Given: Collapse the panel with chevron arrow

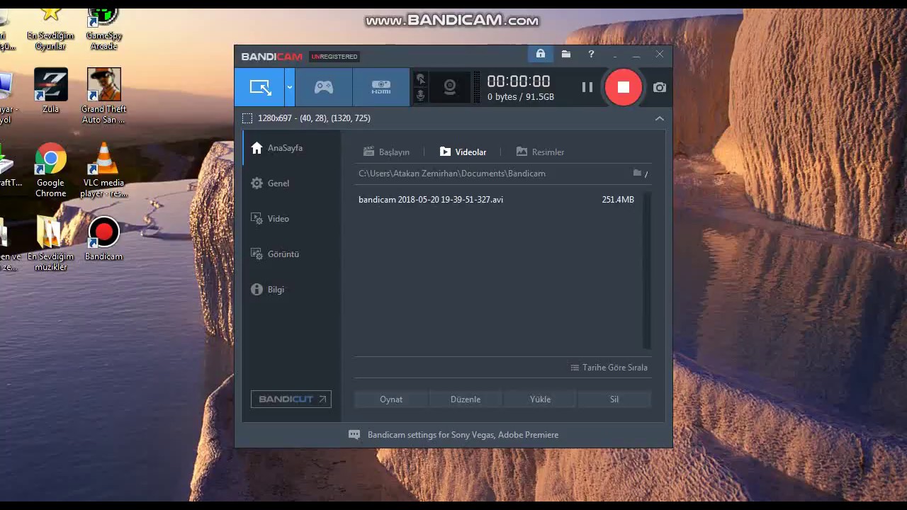Looking at the screenshot, I should click(660, 118).
